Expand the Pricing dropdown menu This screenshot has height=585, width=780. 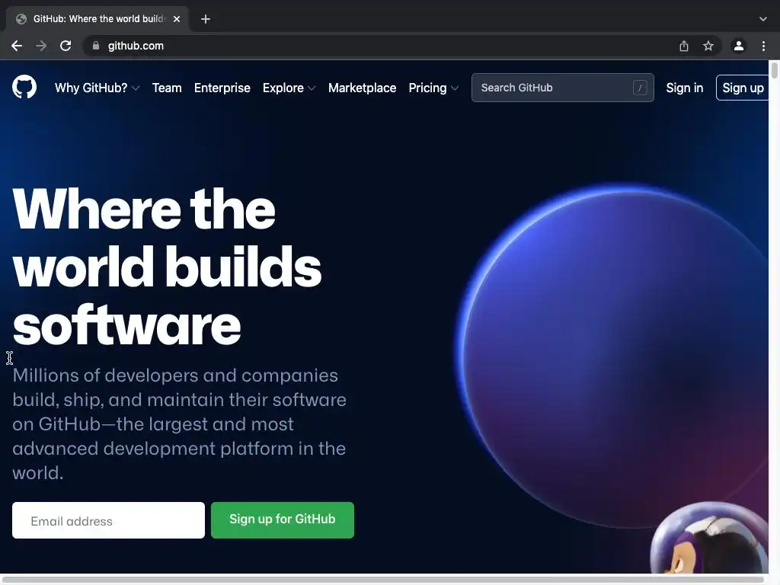point(433,88)
